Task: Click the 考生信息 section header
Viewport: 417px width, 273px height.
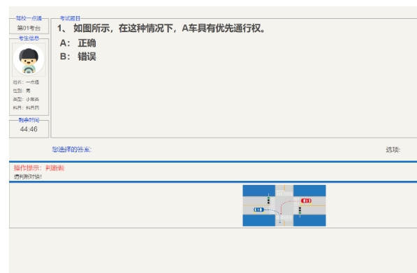Action: coord(29,38)
